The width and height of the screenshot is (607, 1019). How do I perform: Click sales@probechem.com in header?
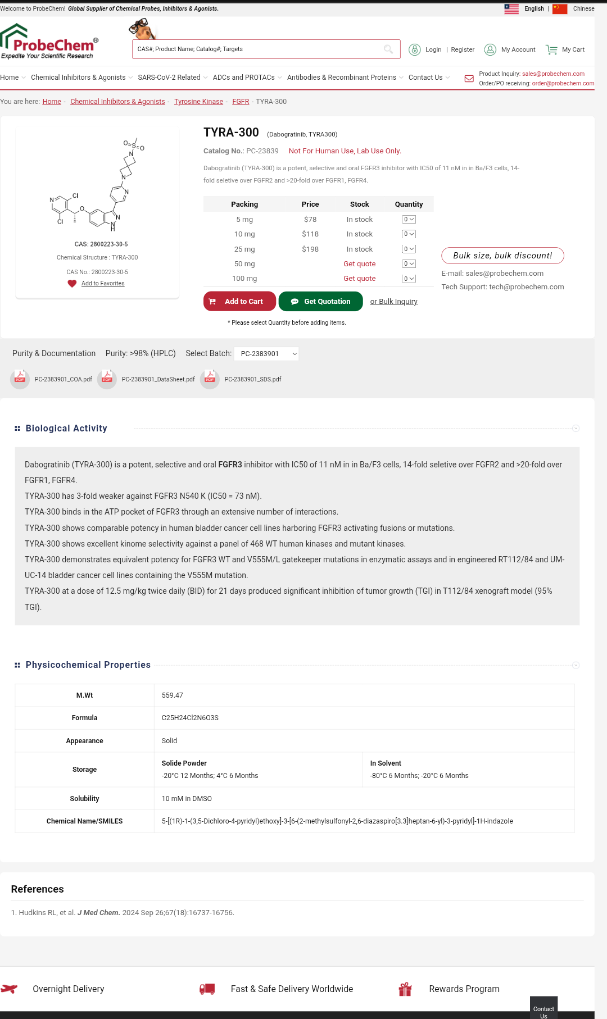553,74
